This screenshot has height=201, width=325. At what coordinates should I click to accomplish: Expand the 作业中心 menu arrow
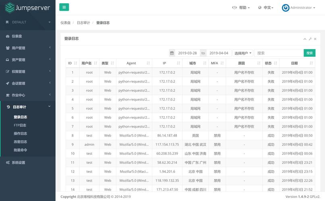(50, 95)
